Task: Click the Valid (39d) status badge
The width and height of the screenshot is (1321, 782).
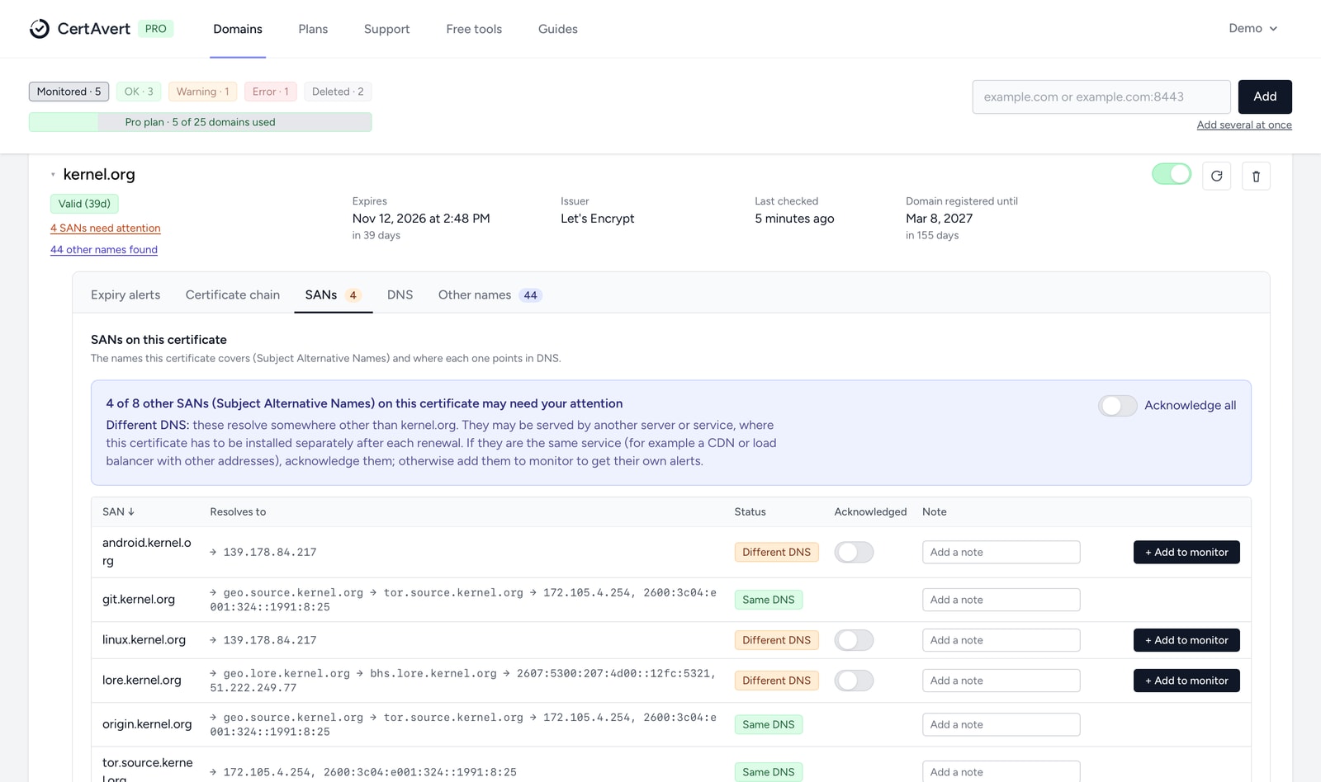Action: (84, 204)
